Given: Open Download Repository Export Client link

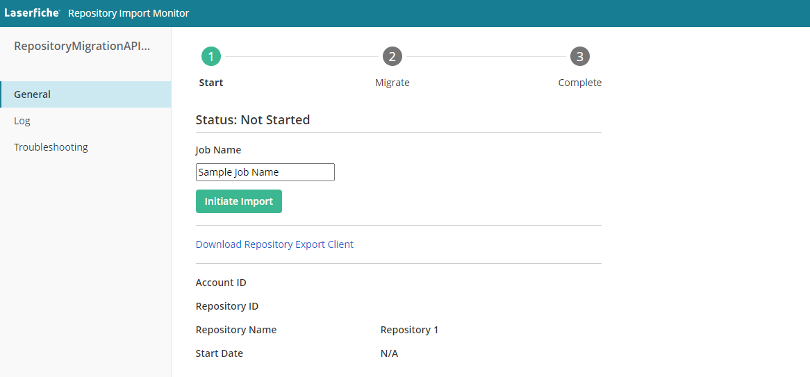Looking at the screenshot, I should [275, 244].
